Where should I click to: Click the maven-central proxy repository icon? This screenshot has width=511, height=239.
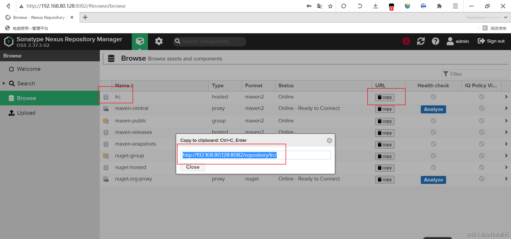pyautogui.click(x=106, y=109)
